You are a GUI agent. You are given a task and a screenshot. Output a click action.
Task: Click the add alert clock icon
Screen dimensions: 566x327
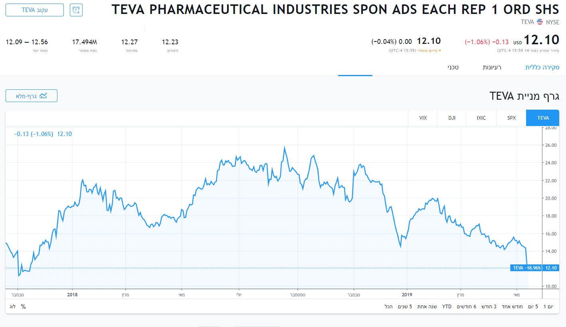(76, 10)
